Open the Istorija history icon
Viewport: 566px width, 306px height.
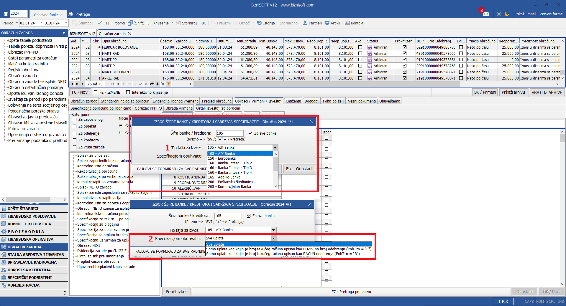coord(259,23)
